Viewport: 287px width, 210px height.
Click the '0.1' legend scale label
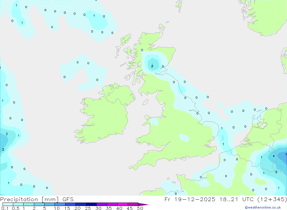(5, 208)
